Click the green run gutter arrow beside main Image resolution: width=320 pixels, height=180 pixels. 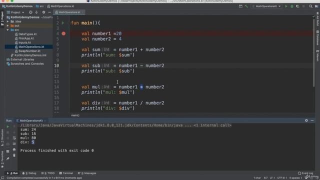(x=63, y=23)
